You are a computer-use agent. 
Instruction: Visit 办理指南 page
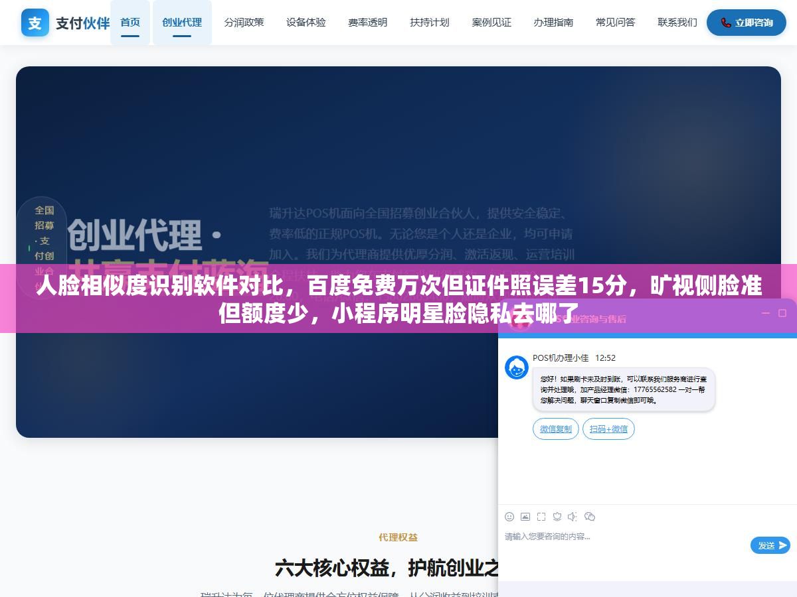(553, 23)
